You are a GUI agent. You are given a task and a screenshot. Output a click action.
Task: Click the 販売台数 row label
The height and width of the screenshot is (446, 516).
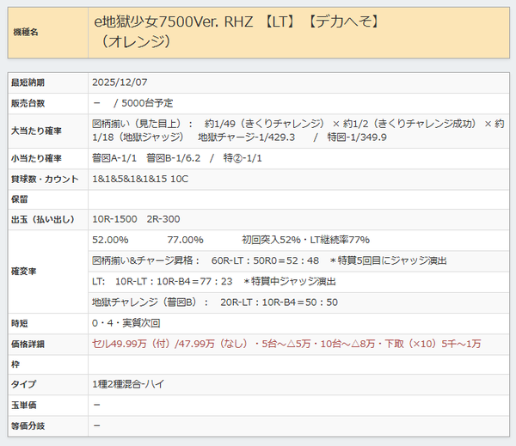(x=28, y=103)
